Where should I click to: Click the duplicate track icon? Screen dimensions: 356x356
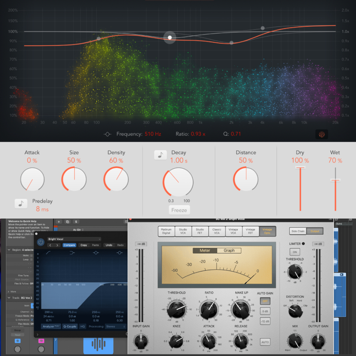[x=68, y=222]
